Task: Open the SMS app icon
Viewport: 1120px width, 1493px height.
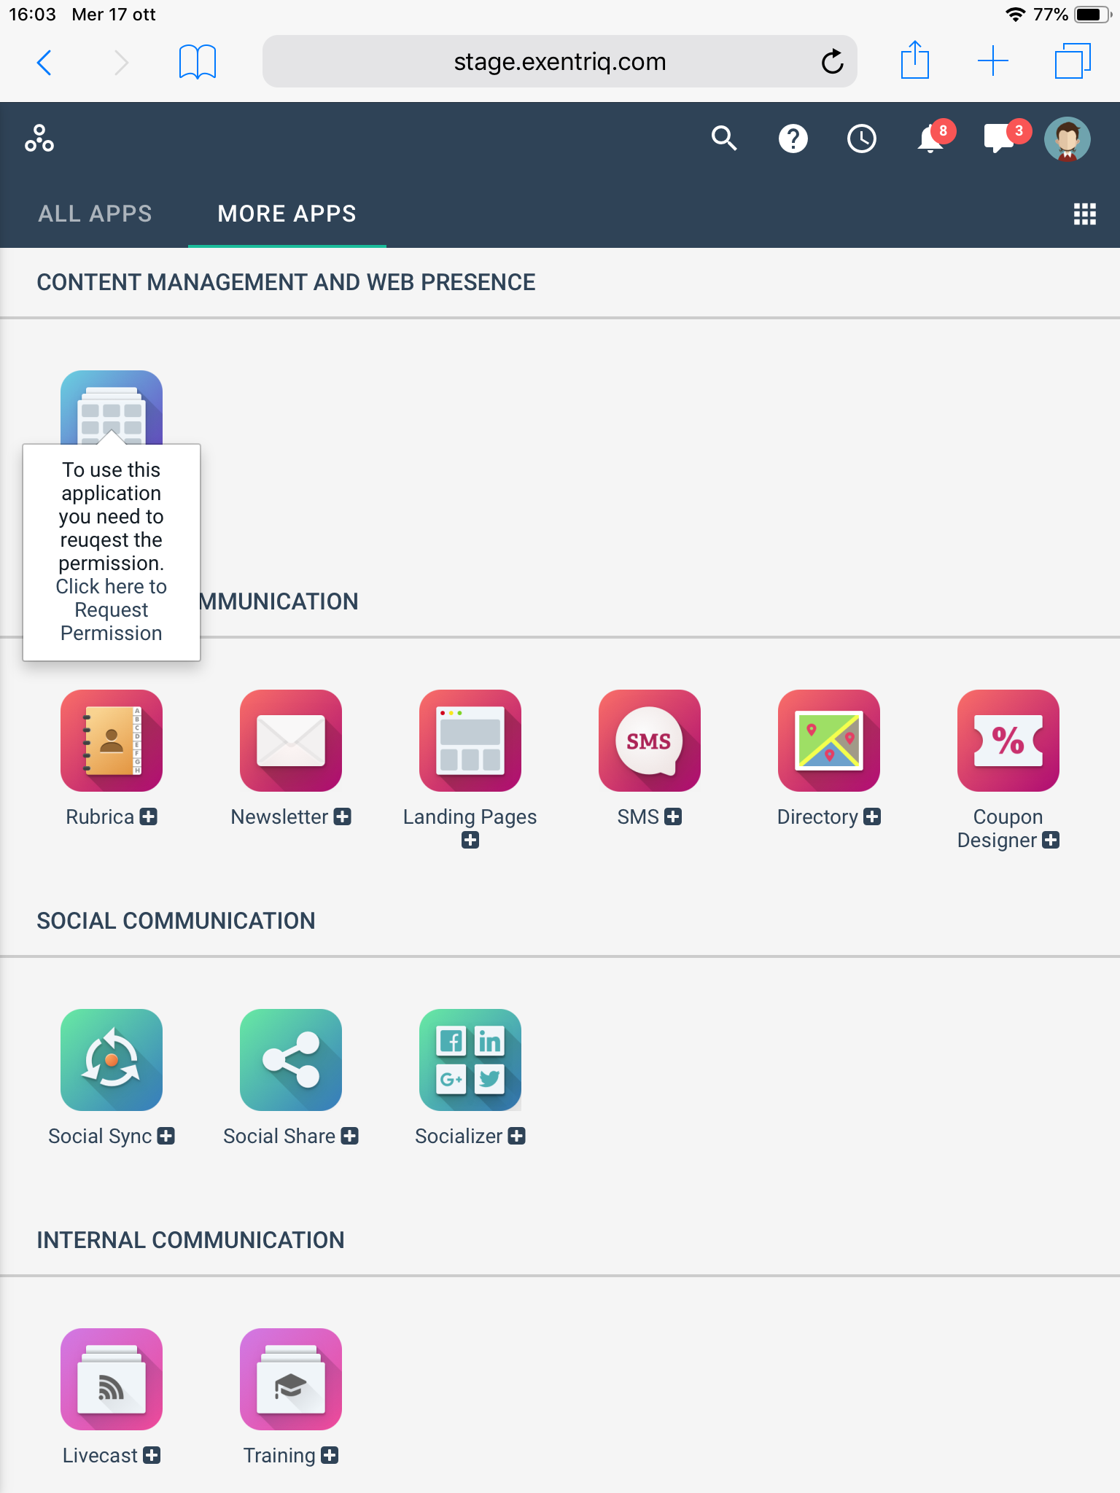Action: tap(649, 741)
